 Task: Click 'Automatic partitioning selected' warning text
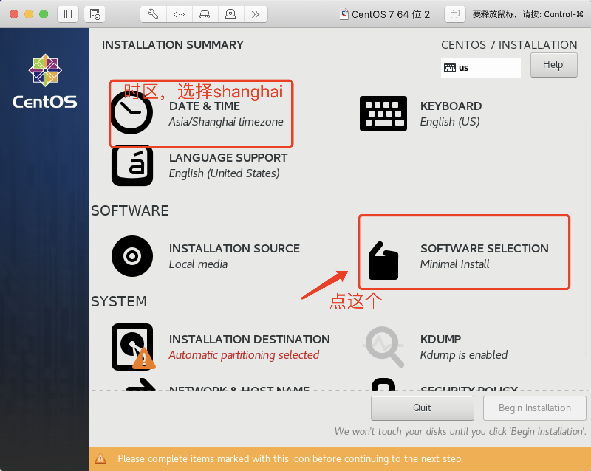(244, 355)
